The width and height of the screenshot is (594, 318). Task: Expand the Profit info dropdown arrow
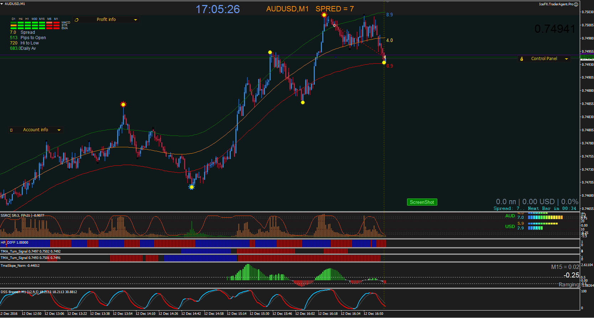click(x=135, y=20)
